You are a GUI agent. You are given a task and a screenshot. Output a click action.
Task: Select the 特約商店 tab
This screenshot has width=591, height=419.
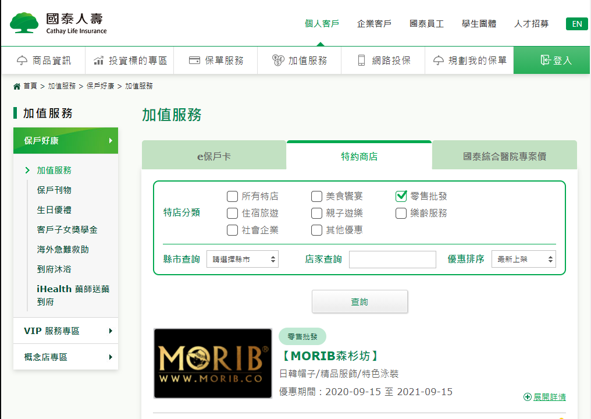359,156
